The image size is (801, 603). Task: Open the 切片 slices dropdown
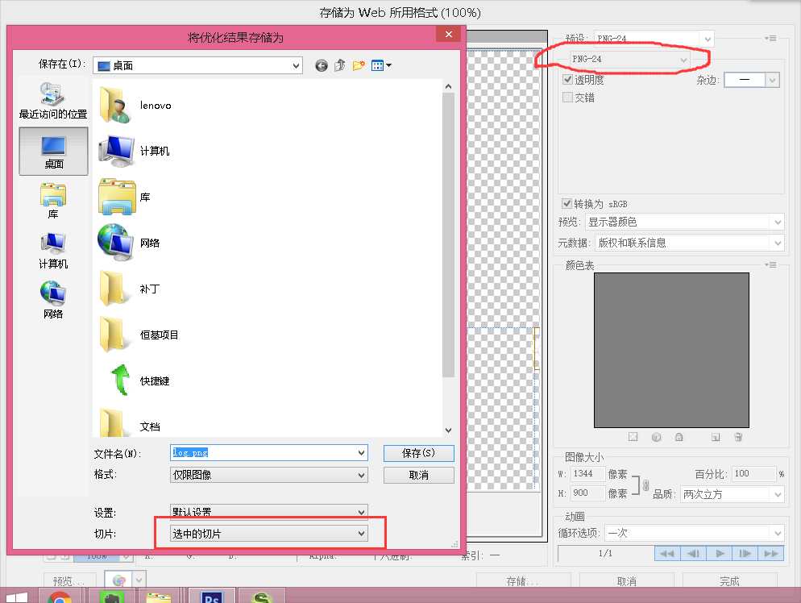pos(268,534)
